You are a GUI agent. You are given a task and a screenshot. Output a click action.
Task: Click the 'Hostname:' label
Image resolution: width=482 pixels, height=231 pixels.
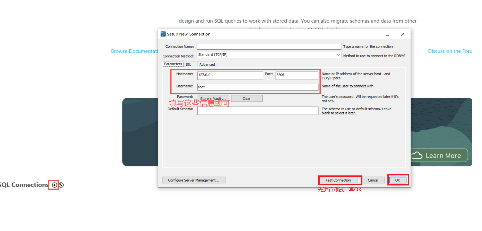coord(185,74)
